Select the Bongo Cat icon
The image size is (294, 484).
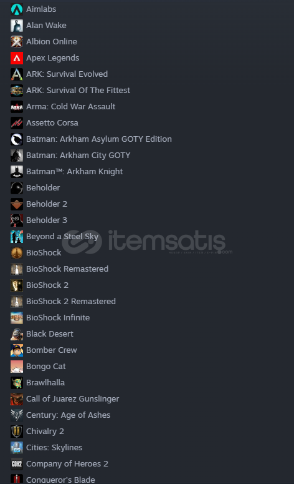click(17, 367)
